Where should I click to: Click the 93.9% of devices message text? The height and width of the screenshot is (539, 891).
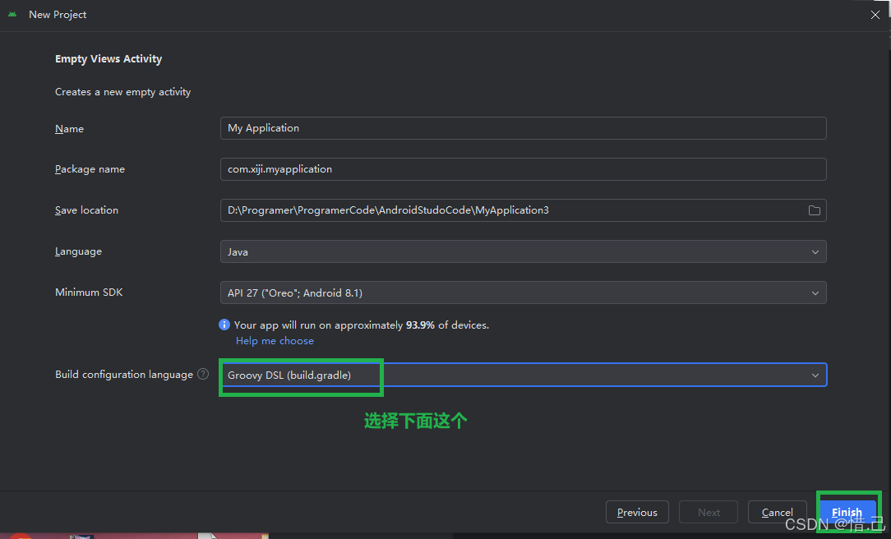pyautogui.click(x=362, y=325)
